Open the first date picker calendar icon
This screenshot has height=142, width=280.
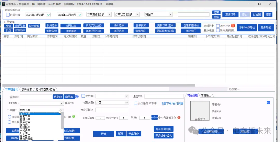click(48, 15)
